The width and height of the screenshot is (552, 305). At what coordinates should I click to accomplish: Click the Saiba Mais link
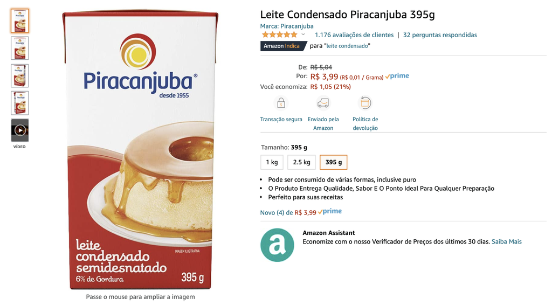point(507,241)
